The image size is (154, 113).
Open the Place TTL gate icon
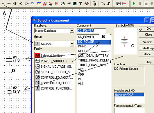(33, 3)
